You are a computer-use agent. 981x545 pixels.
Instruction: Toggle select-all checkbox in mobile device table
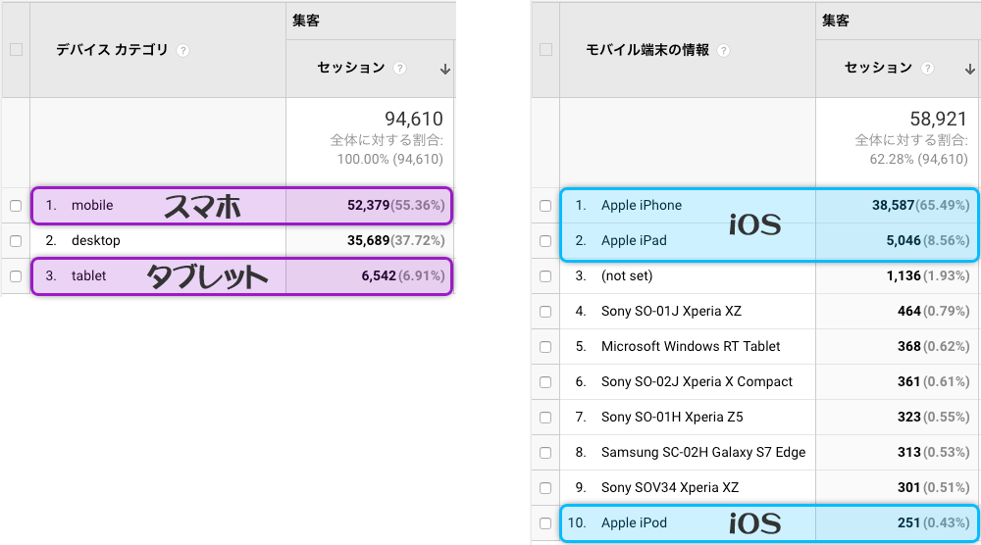[x=545, y=49]
